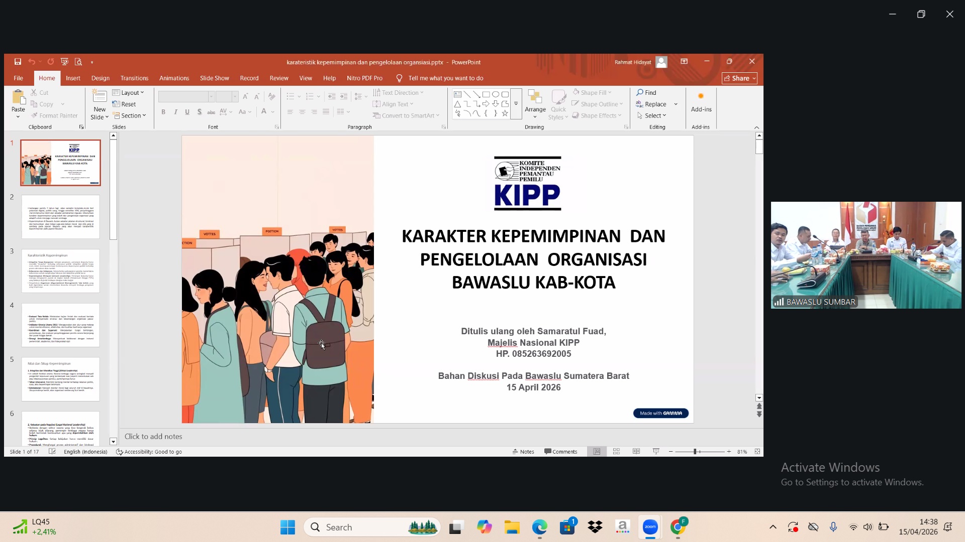The image size is (965, 542).
Task: Adjust the zoom slider handle
Action: coord(695,452)
